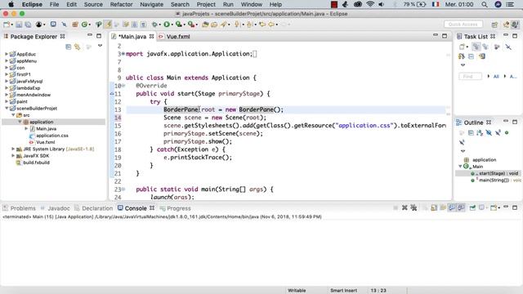The width and height of the screenshot is (523, 294).
Task: Toggle Show Console on Standard Error change
Action: [x=461, y=207]
